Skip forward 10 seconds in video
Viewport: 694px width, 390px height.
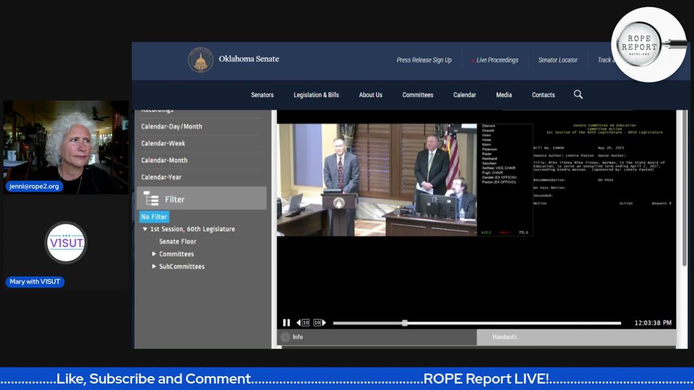point(320,323)
